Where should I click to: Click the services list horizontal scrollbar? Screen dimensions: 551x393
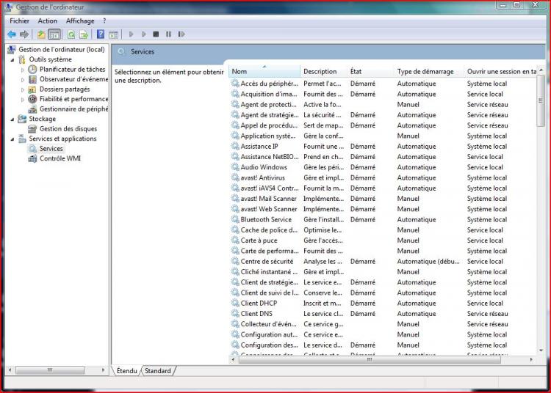point(367,359)
